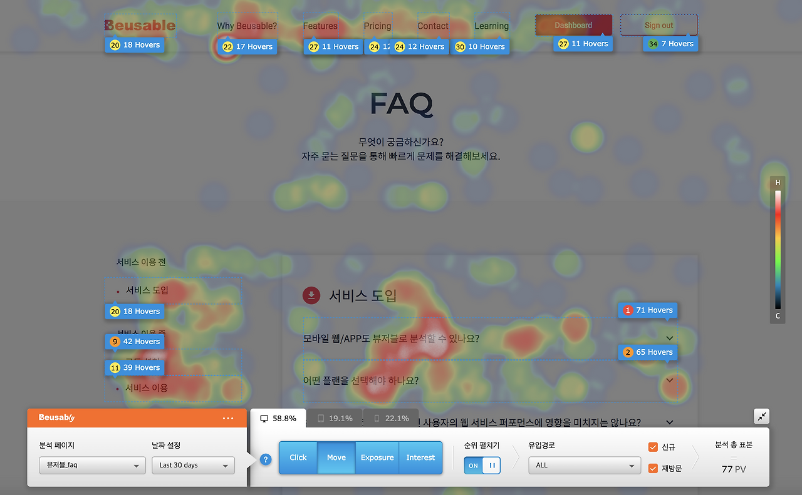Viewport: 802px width, 495px height.
Task: Open the Pricing menu item
Action: (377, 26)
